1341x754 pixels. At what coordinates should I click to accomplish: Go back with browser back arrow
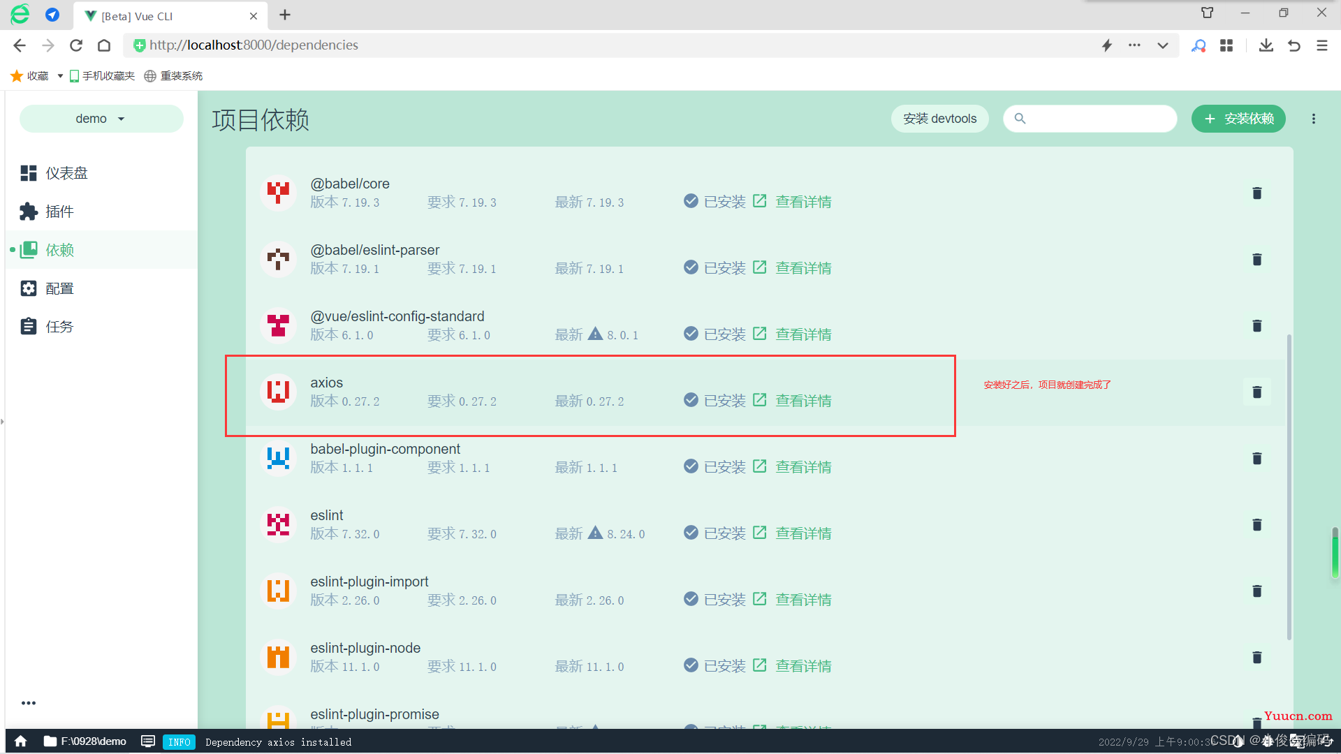tap(20, 45)
